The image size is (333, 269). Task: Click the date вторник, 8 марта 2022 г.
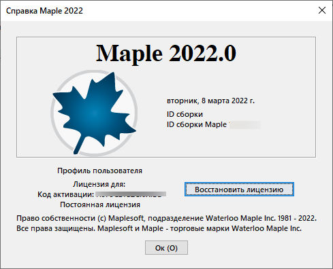210,101
